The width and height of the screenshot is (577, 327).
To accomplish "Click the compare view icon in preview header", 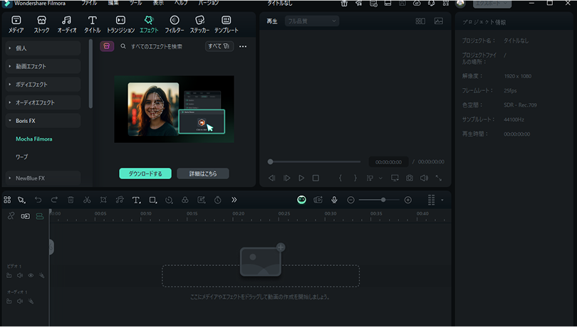I will tap(420, 21).
